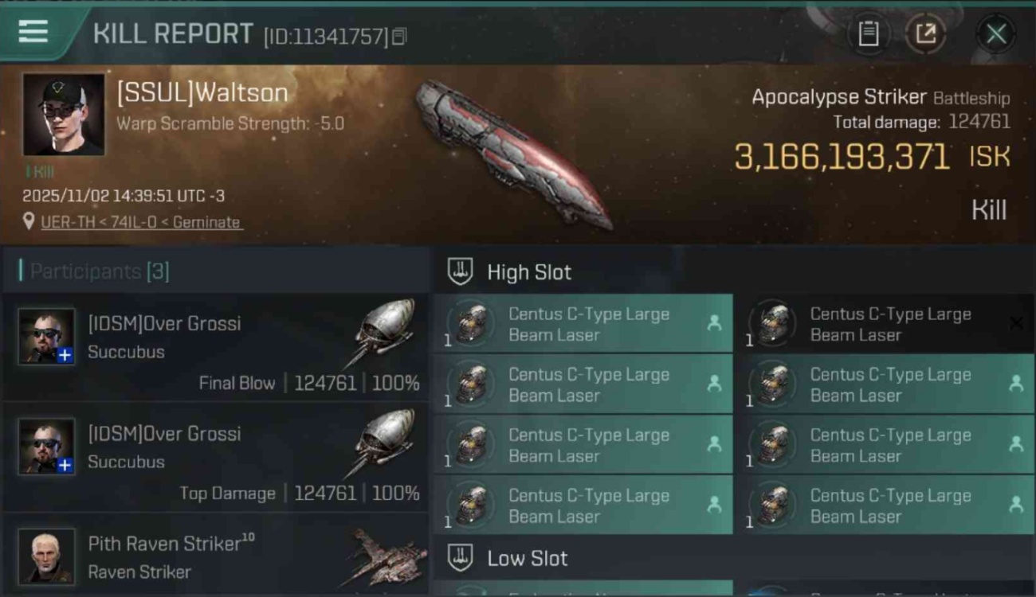Open the hamburger menu icon
Image resolution: width=1036 pixels, height=597 pixels.
[x=33, y=32]
